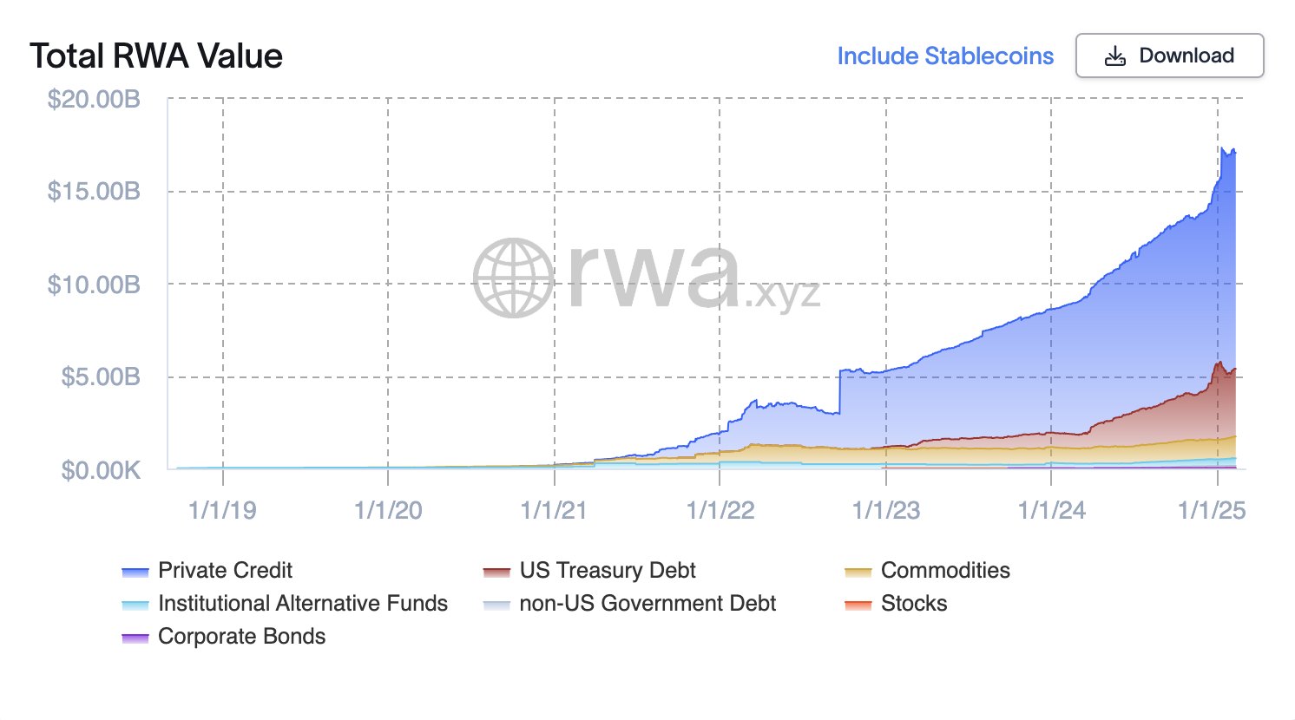The image size is (1295, 720).
Task: Click the purple Corporate Bonds swatch
Action: [135, 638]
